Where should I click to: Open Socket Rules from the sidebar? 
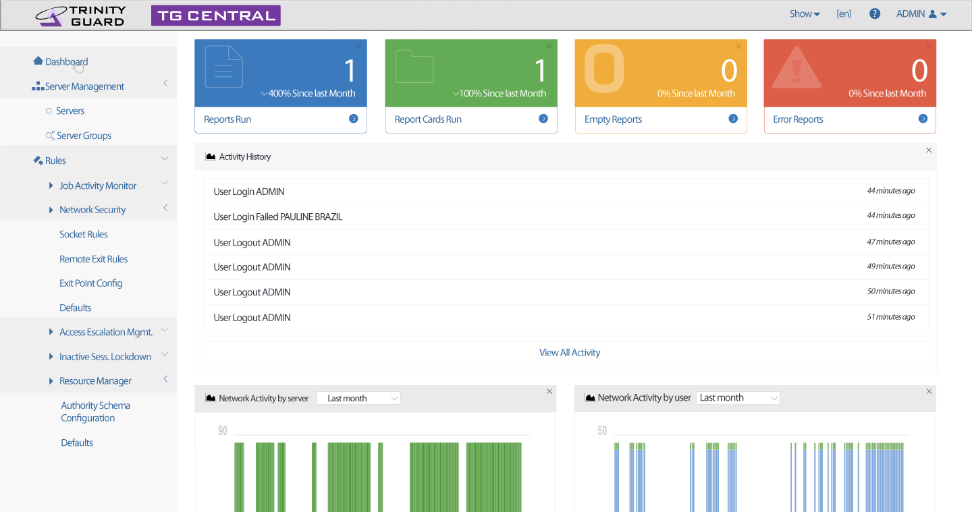point(82,234)
